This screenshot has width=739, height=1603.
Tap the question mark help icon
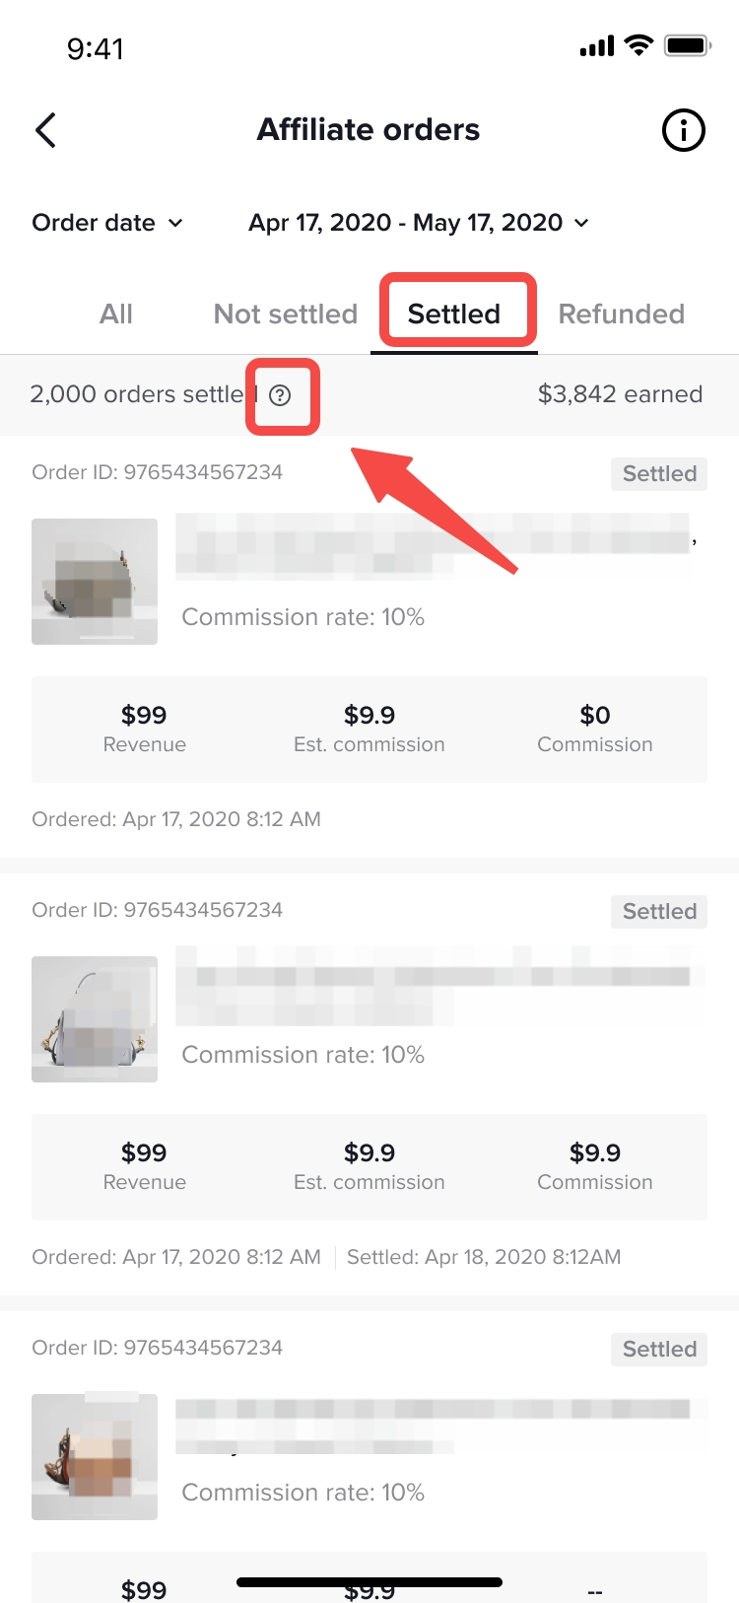281,395
